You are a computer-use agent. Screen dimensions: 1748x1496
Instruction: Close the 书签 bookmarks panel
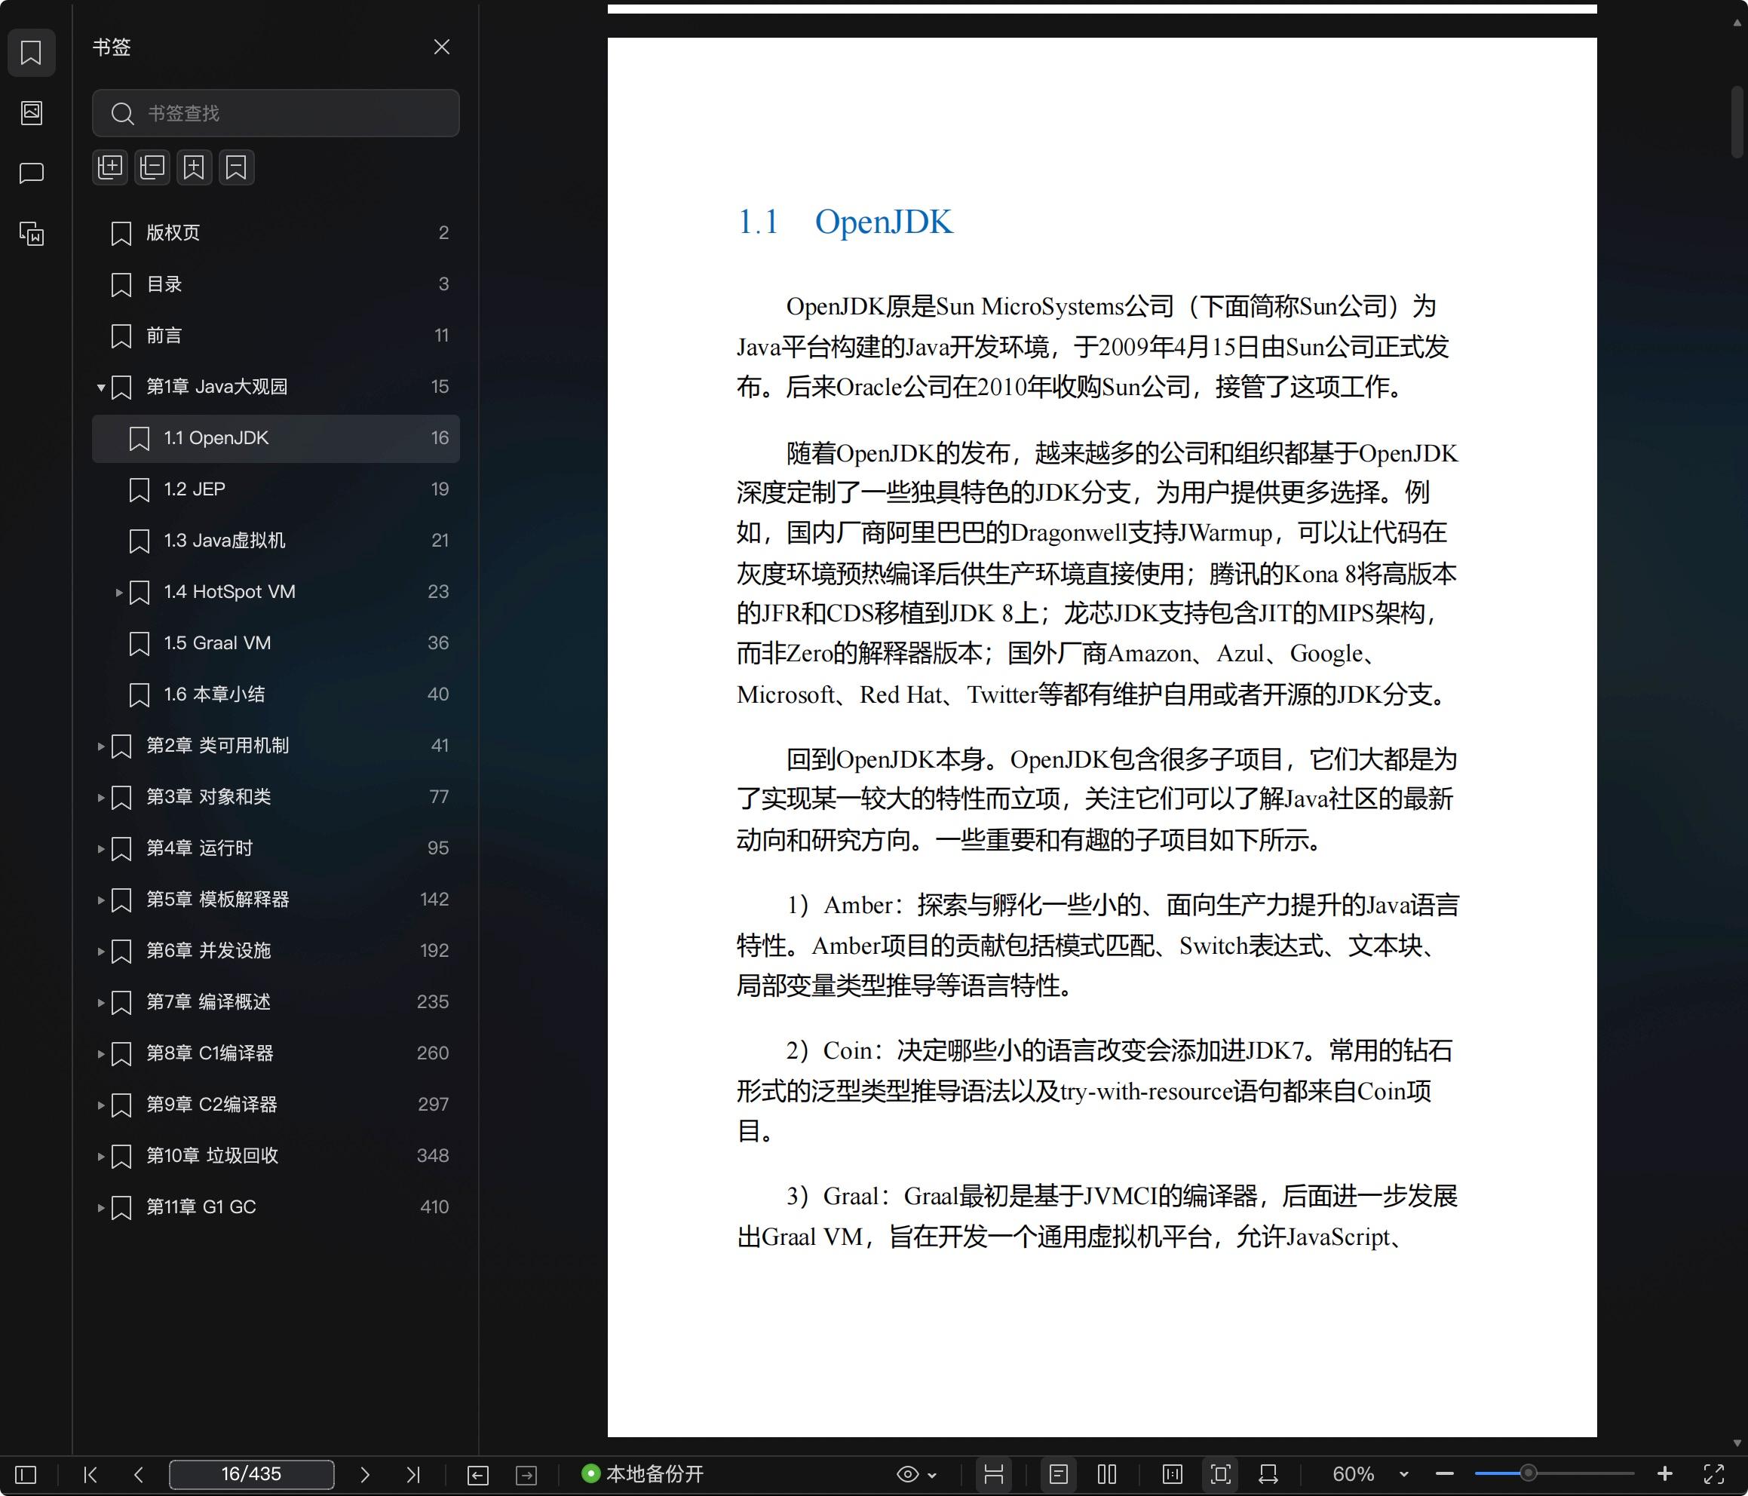441,48
